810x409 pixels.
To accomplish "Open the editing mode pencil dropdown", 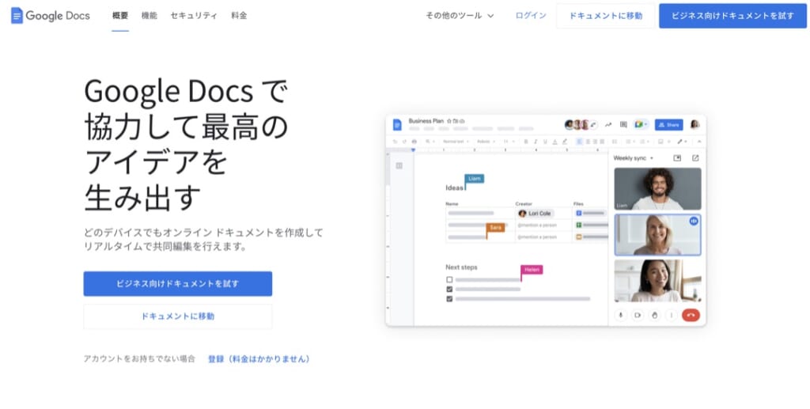I will point(683,142).
